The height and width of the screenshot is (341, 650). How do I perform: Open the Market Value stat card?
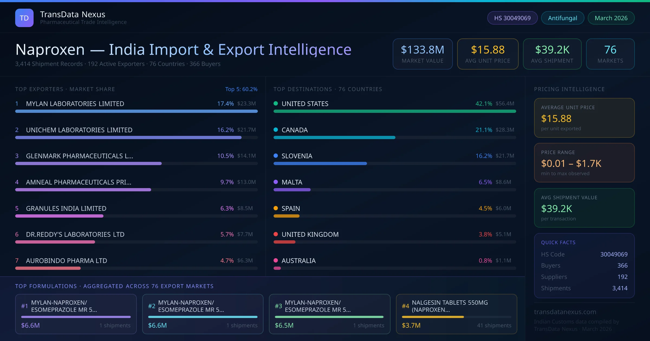point(422,54)
